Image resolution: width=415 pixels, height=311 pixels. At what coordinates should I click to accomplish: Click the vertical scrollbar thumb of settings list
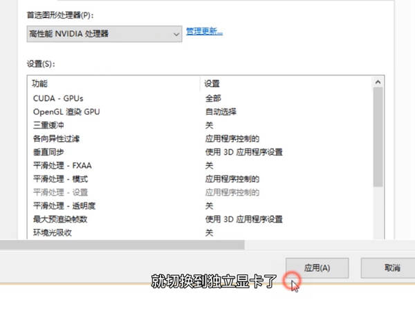point(378,137)
